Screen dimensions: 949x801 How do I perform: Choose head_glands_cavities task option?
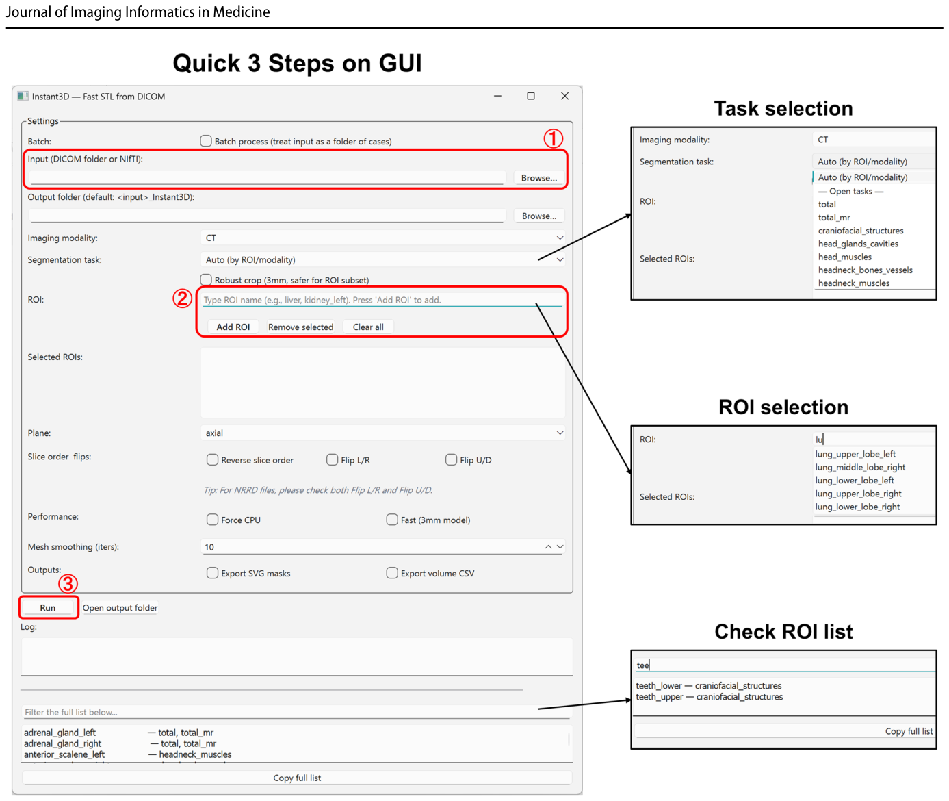[x=858, y=244]
